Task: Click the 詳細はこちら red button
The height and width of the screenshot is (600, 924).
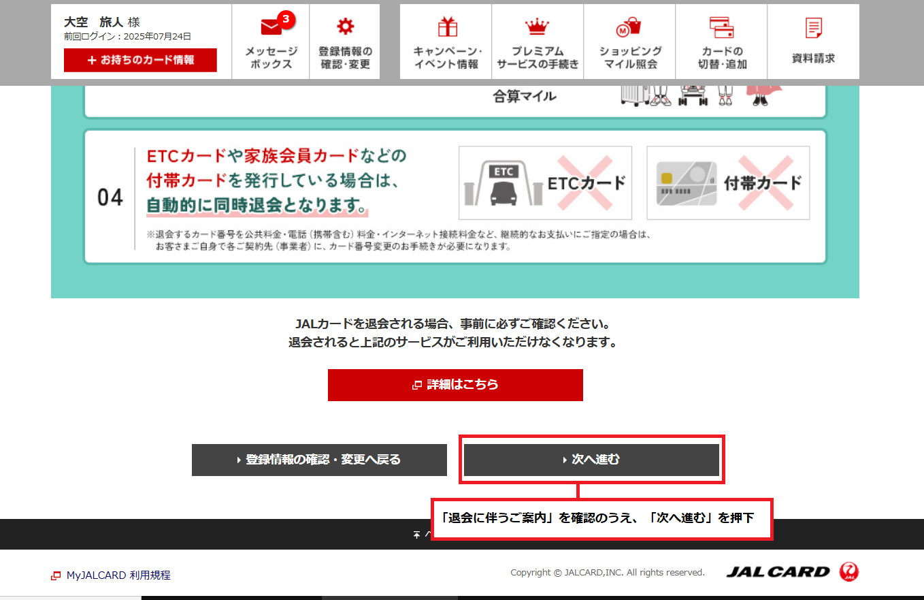Action: click(x=455, y=385)
